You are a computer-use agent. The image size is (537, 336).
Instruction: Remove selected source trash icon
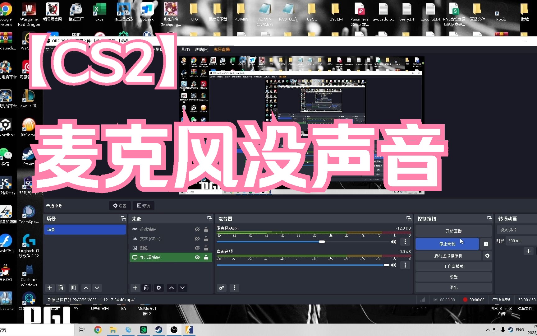point(146,288)
